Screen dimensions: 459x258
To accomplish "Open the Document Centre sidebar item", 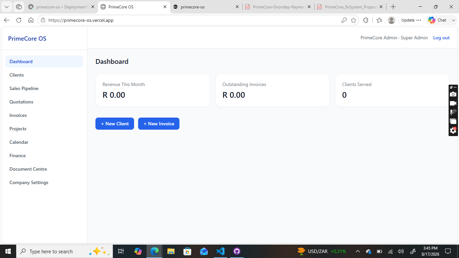I will coord(44,169).
